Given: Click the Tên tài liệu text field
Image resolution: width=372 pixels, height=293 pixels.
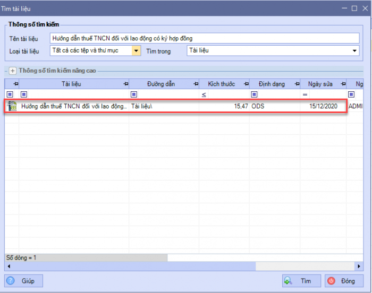Looking at the screenshot, I should point(205,38).
